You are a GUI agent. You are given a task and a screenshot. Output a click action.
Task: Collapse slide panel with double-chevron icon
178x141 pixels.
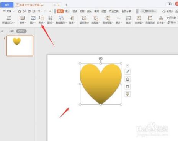click(2, 31)
